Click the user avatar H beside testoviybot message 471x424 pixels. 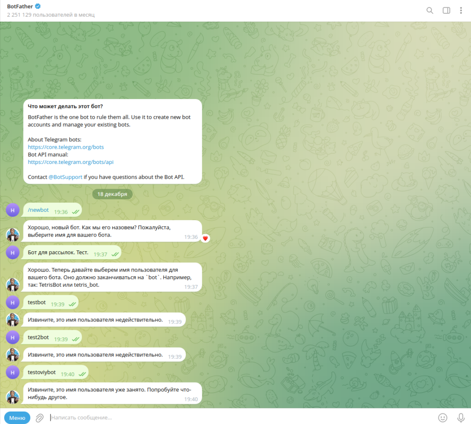click(x=12, y=372)
